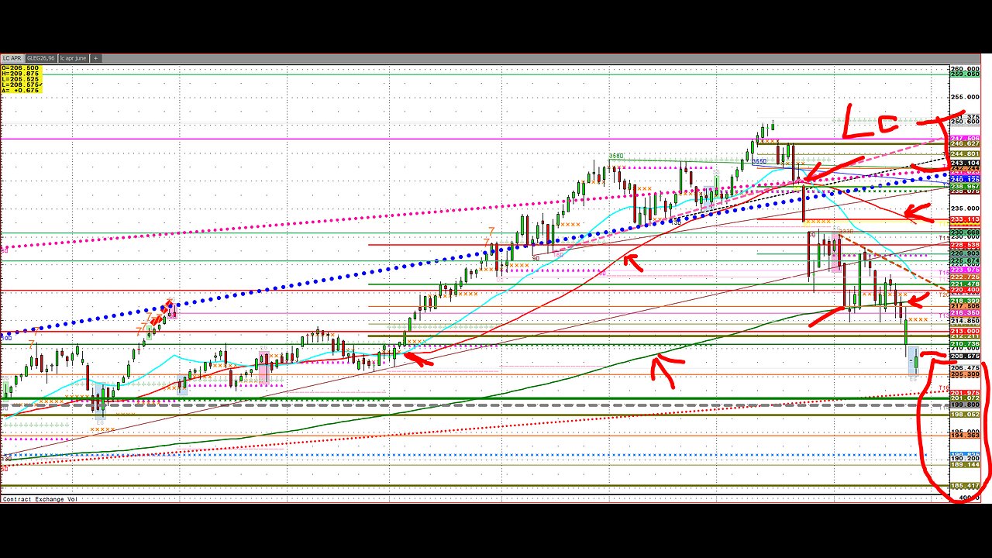The width and height of the screenshot is (992, 558).
Task: Select the 194.363 orange price label
Action: click(965, 436)
